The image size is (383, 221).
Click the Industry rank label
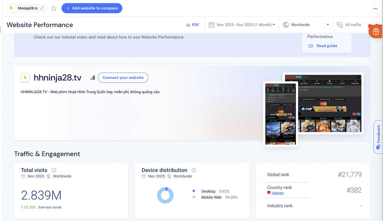280,206
